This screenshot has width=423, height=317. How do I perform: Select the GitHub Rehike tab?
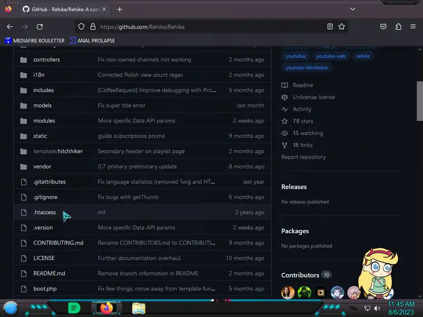[x=64, y=9]
